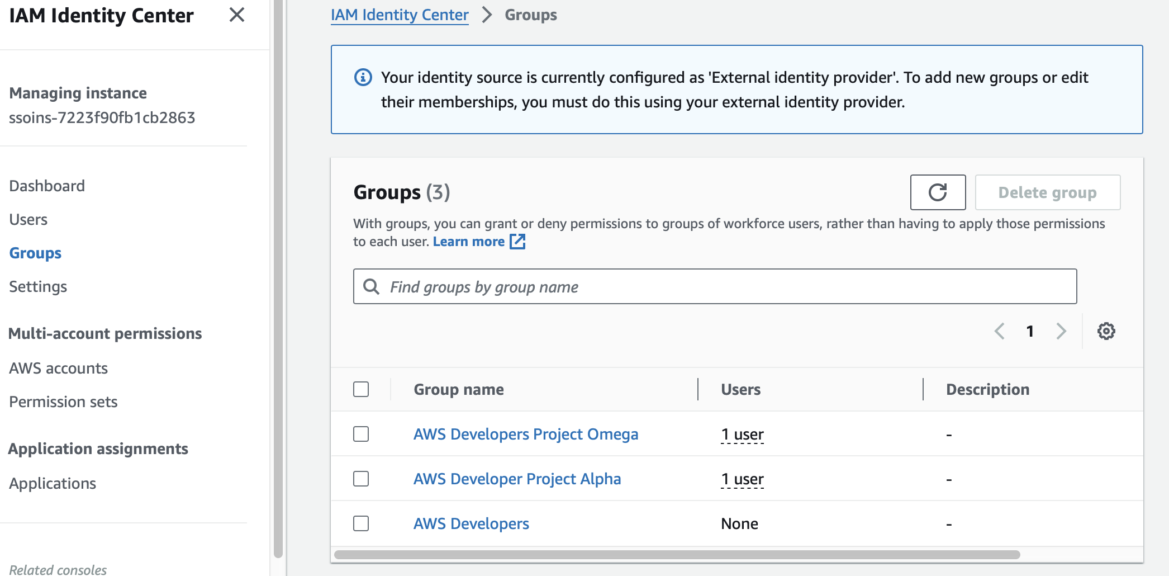
Task: Open the AWS Developers Project Omega group
Action: click(525, 434)
